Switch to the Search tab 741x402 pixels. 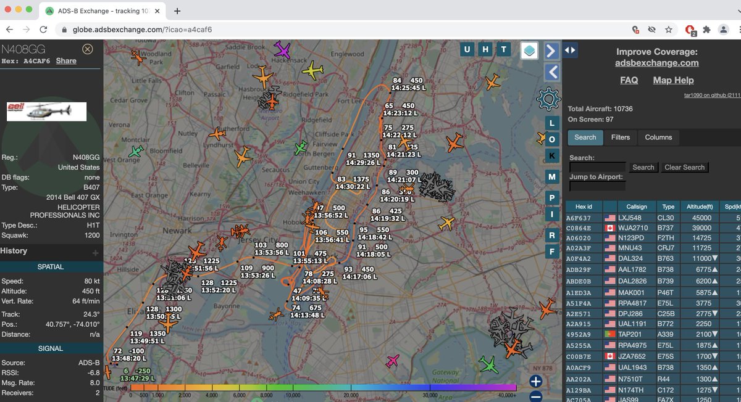click(x=585, y=137)
